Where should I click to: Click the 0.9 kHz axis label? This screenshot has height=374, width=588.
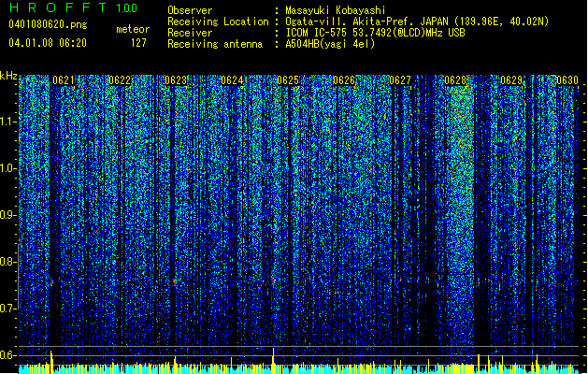[x=8, y=215]
